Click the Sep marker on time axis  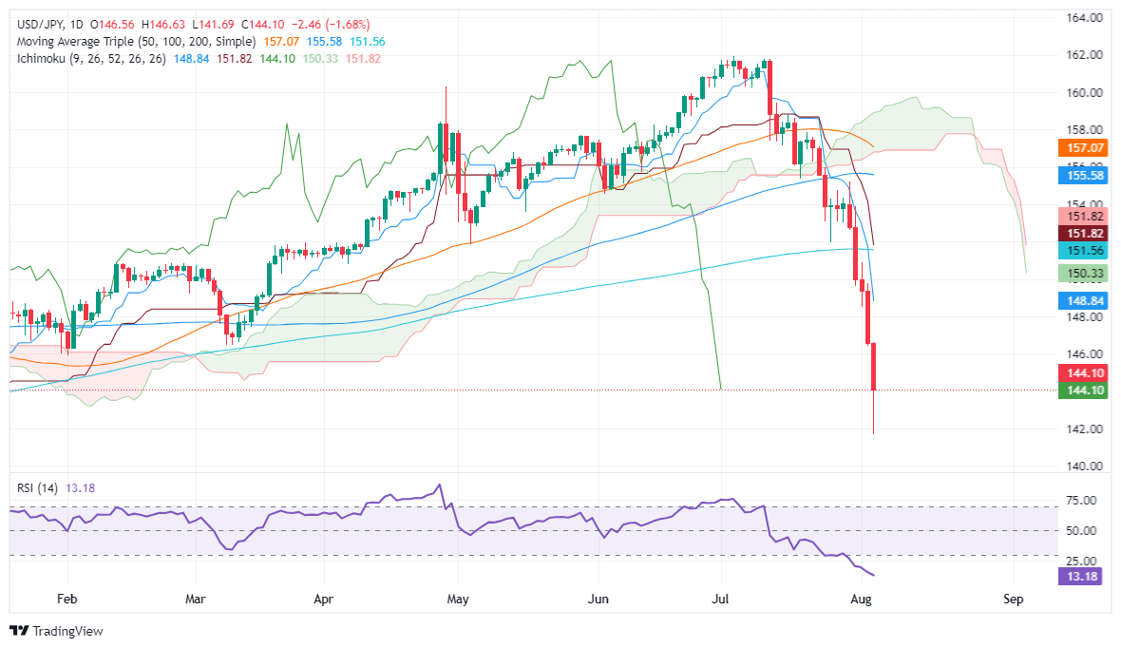click(x=1013, y=599)
